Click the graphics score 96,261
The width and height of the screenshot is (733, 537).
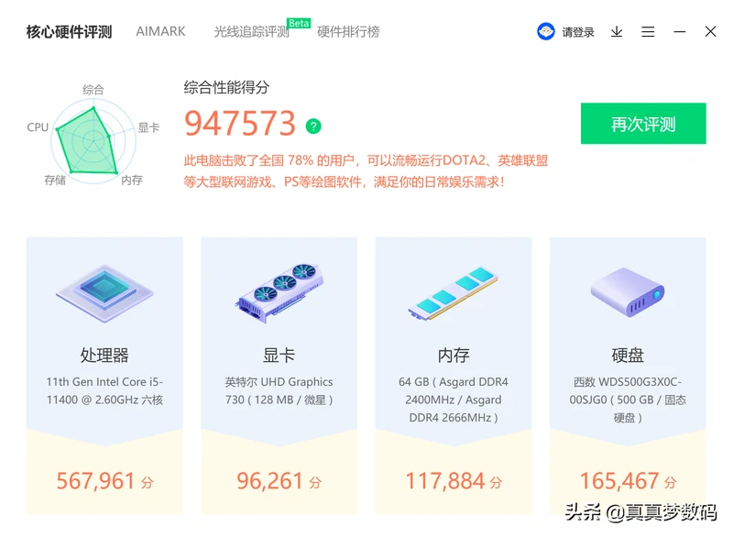pos(269,481)
